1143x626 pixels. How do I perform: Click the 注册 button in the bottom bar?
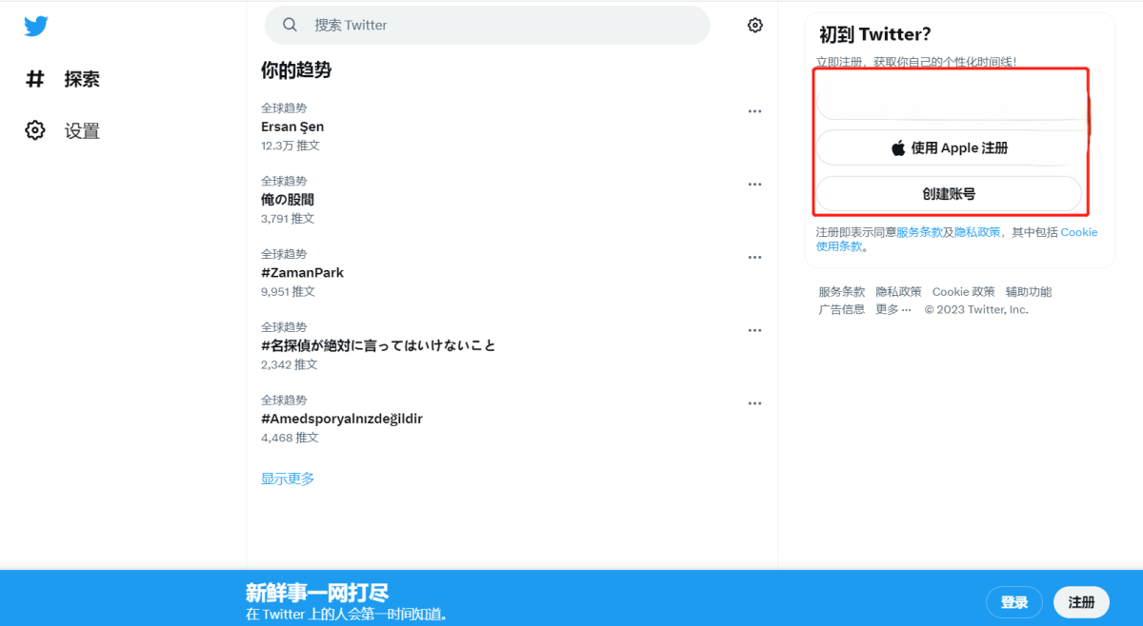[1081, 602]
